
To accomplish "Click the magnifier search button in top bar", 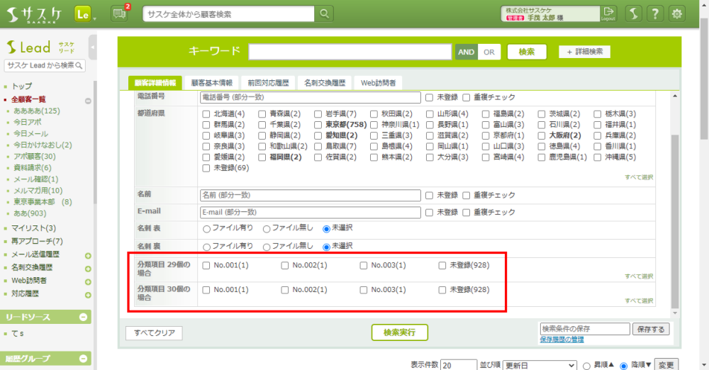I will (x=323, y=13).
